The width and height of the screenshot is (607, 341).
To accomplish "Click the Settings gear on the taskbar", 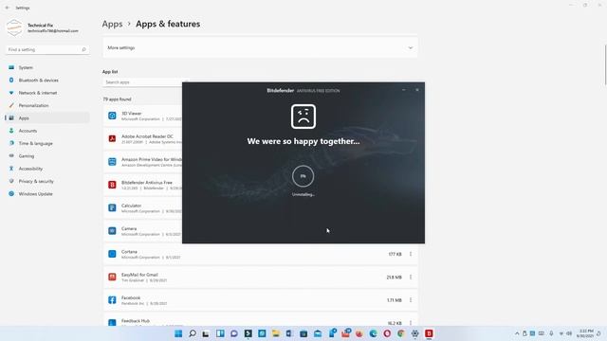I will (x=415, y=333).
